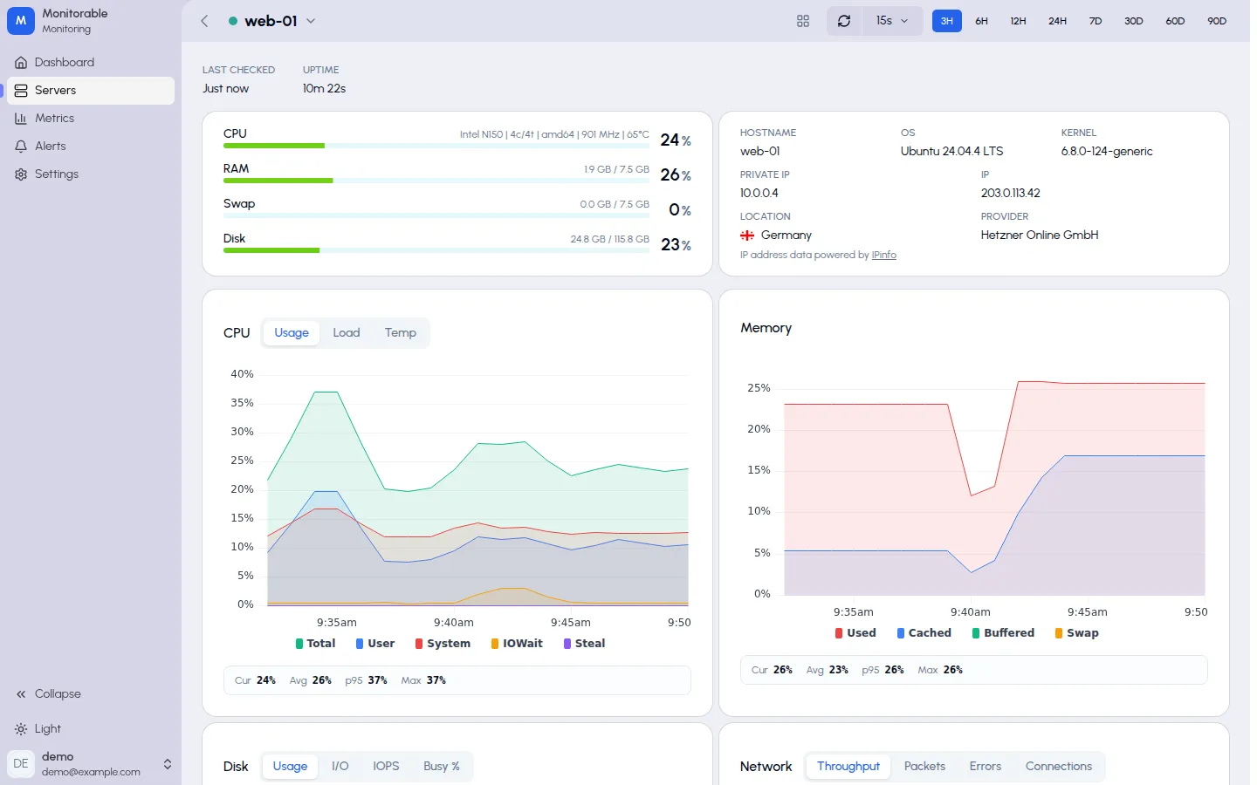Click the CPU percentage 24%
1257x785 pixels.
676,140
